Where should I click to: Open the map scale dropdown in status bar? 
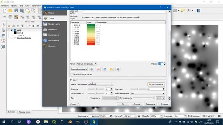135,116
